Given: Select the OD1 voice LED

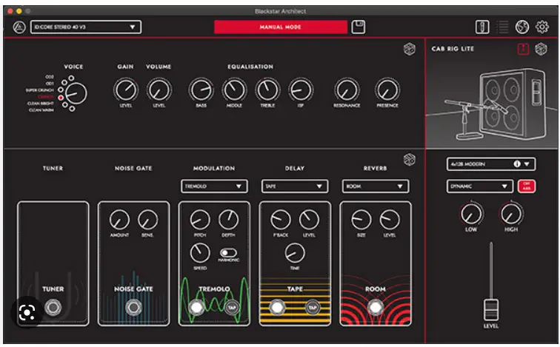Looking at the screenshot, I should tap(64, 83).
